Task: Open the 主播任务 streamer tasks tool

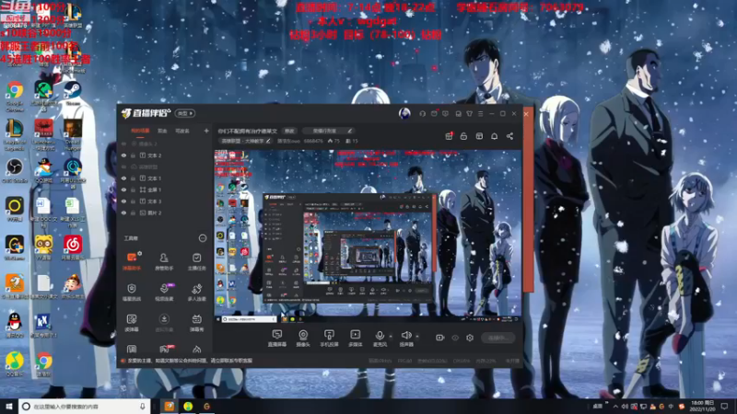Action: [196, 261]
